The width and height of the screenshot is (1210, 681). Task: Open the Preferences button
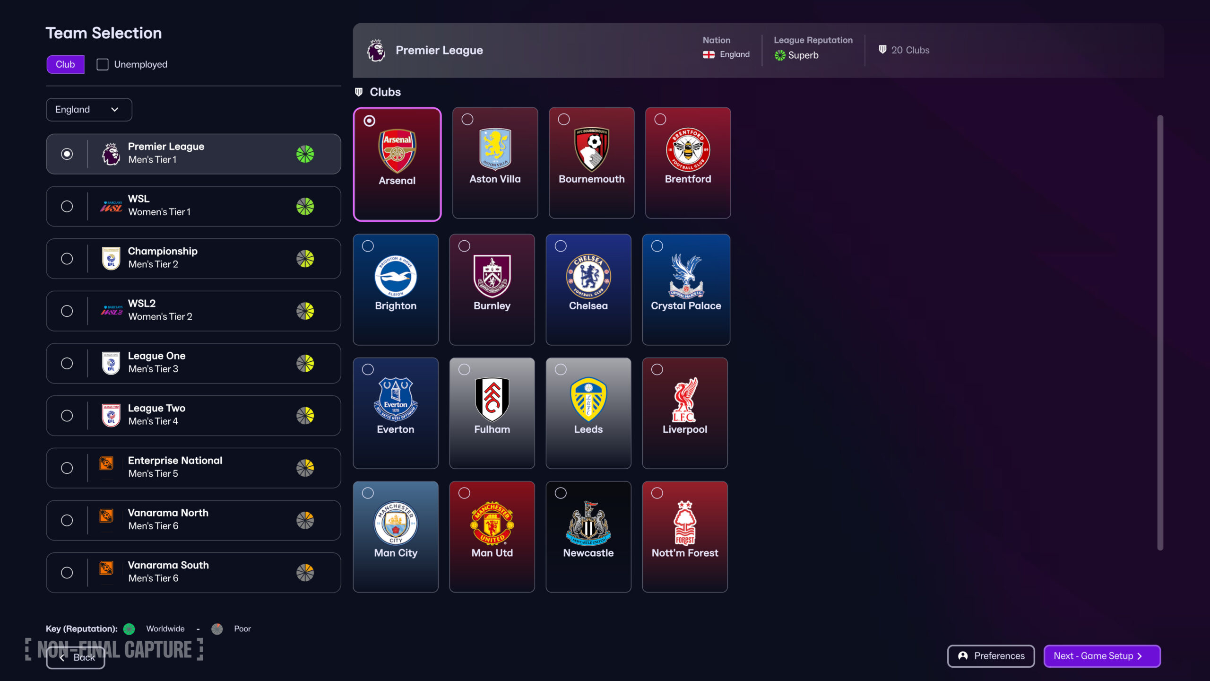[991, 656]
